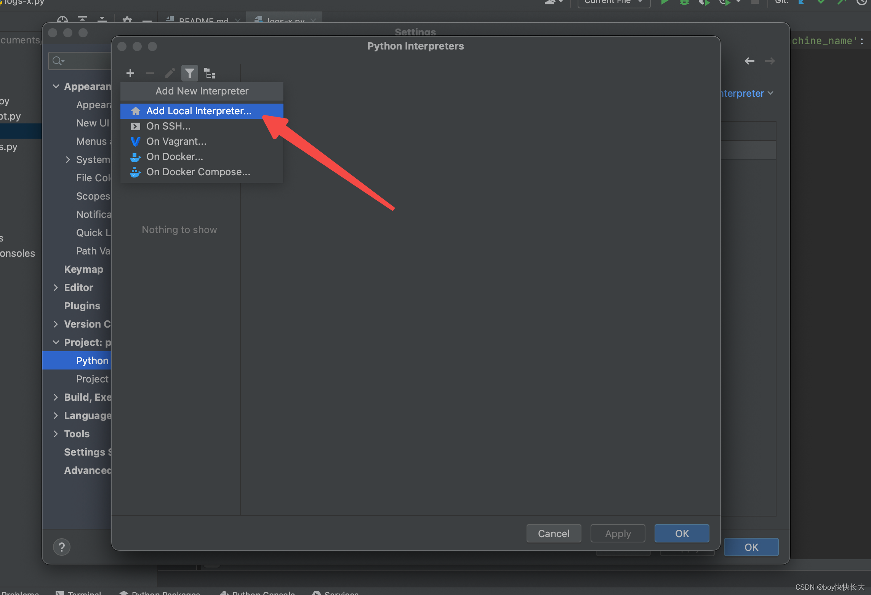Choose the On Docker Compose... option

pyautogui.click(x=202, y=172)
